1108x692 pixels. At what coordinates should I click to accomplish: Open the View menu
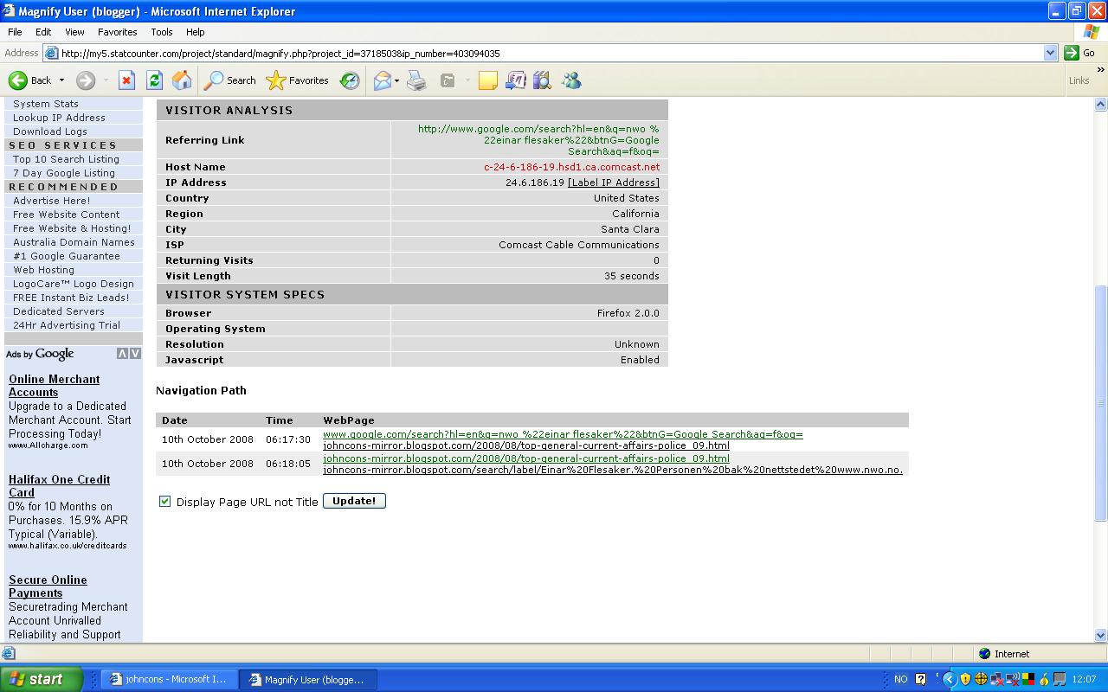click(x=74, y=32)
